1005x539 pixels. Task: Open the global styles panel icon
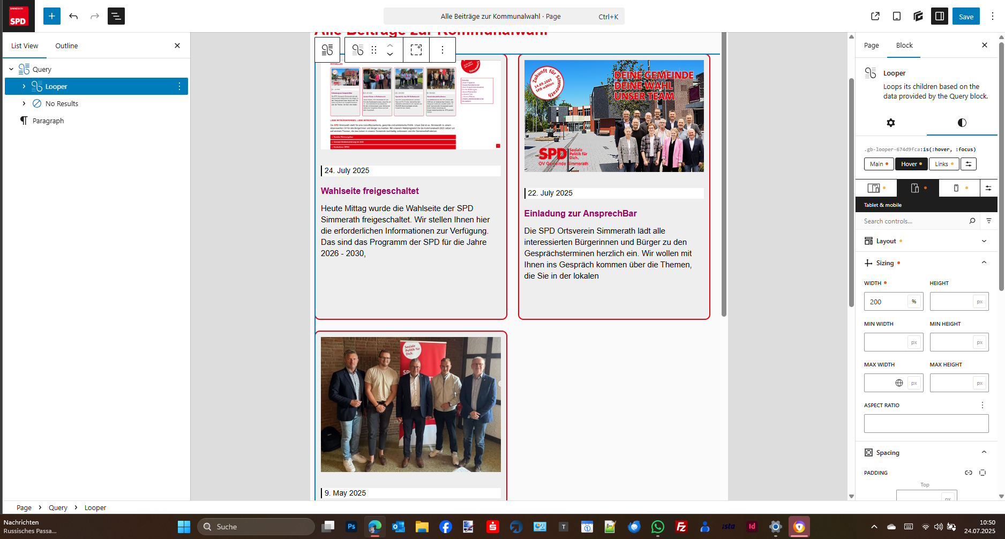click(918, 16)
